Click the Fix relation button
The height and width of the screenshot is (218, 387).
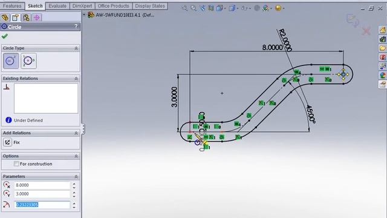(x=7, y=142)
